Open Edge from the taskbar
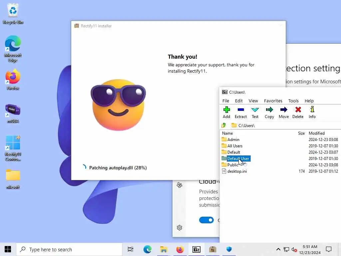Viewport: 341px width, 256px height. coord(147,249)
